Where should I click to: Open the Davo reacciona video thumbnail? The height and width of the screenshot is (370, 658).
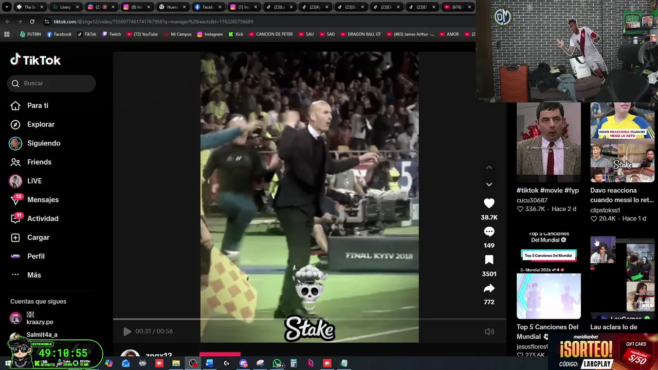pos(622,142)
